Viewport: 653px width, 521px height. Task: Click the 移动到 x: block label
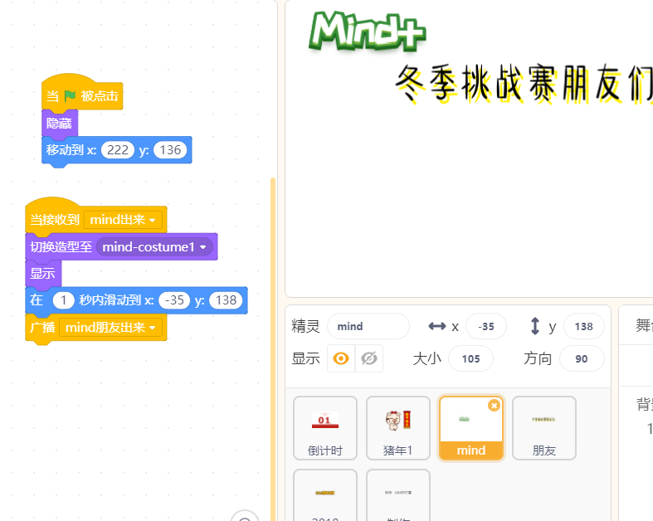click(x=71, y=150)
